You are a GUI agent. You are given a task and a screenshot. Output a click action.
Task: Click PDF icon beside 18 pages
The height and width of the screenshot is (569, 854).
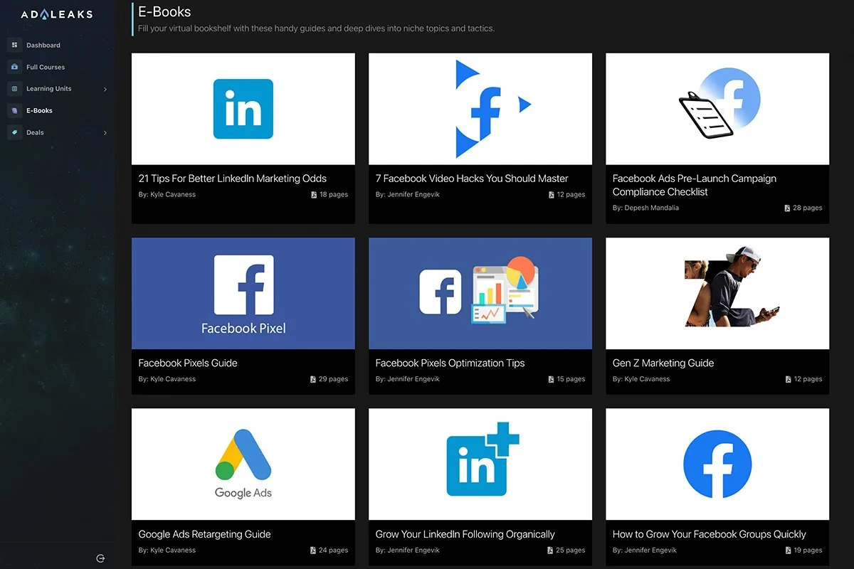tap(314, 194)
